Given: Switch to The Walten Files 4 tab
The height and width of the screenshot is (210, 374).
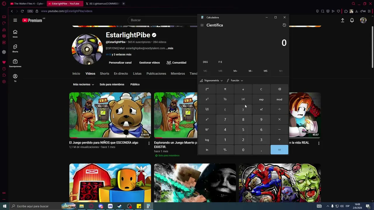Looking at the screenshot, I should tap(27, 3).
